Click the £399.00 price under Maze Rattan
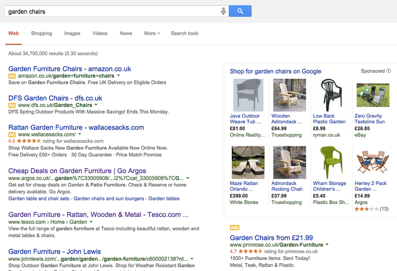Viewport: 397px width, 271px height. 239,196
